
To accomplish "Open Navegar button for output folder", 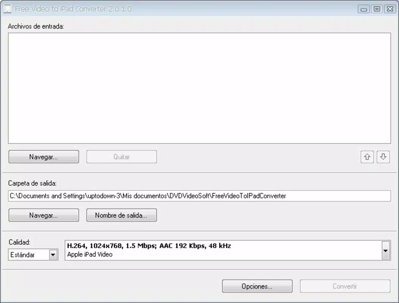I will [44, 215].
